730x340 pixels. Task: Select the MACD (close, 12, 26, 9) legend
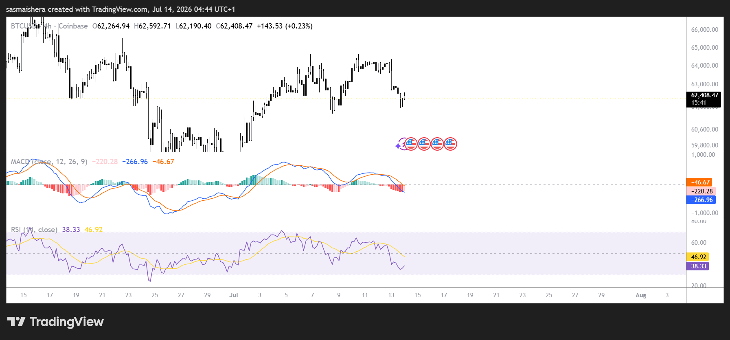coord(49,162)
